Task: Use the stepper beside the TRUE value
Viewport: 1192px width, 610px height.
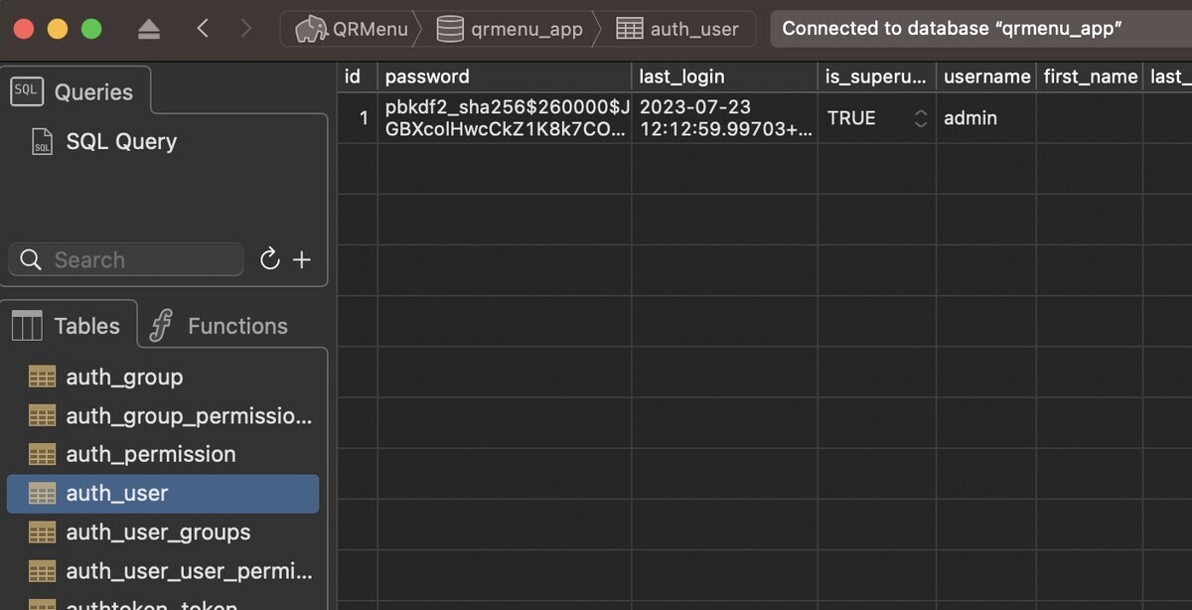Action: coord(921,118)
